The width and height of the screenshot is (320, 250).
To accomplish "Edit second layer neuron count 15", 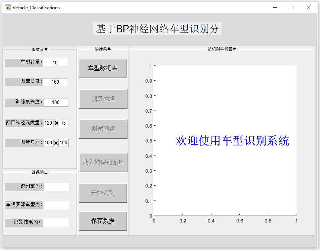I will (64, 123).
